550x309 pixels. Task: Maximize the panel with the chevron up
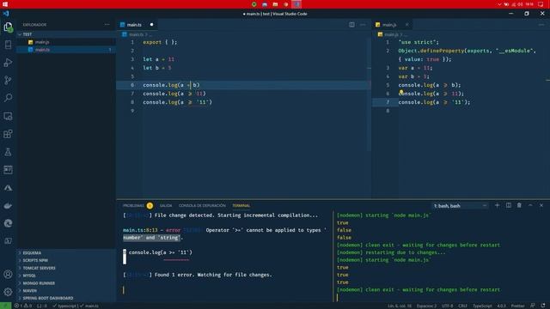click(530, 205)
